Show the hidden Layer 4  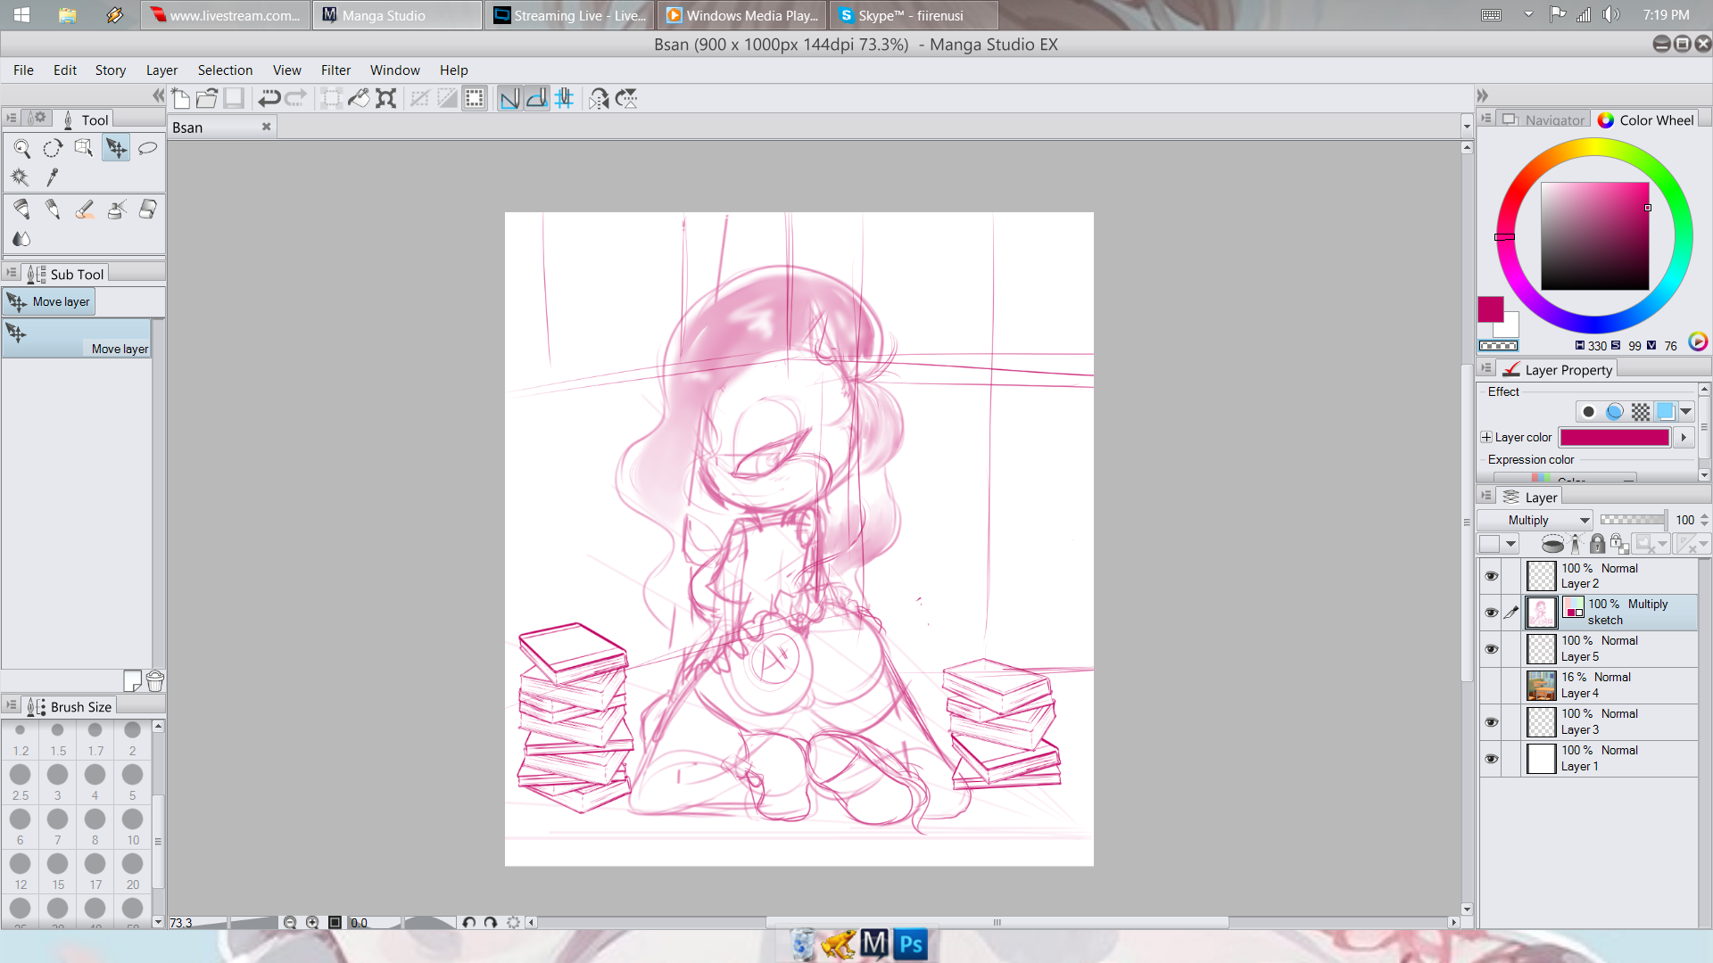pyautogui.click(x=1491, y=686)
